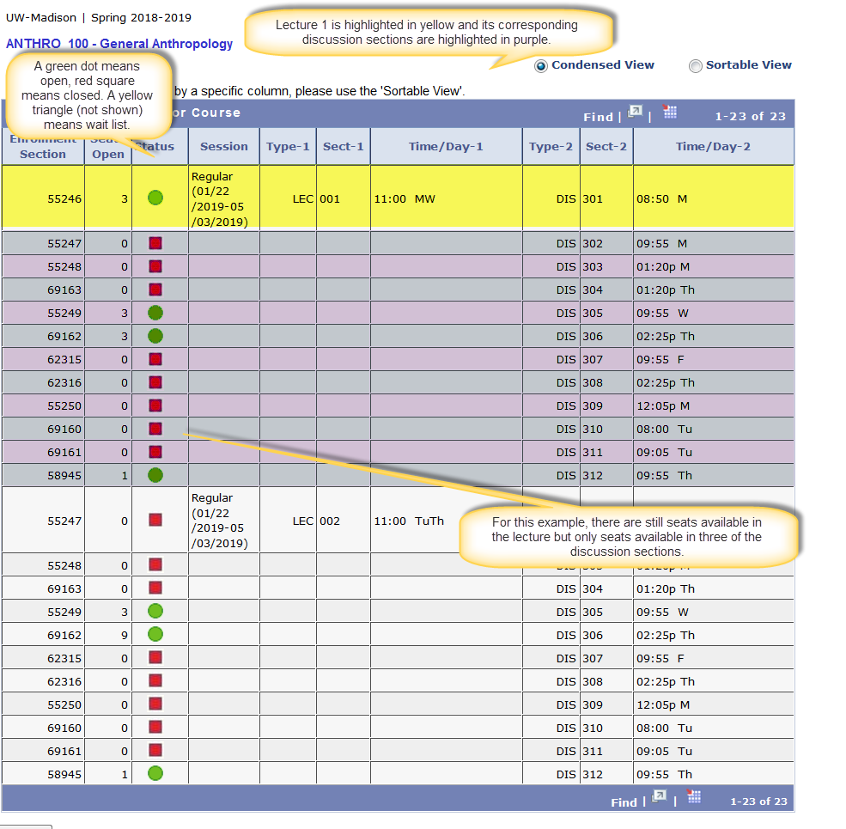Image resolution: width=846 pixels, height=829 pixels.
Task: Click the Type-1 column header
Action: click(288, 146)
